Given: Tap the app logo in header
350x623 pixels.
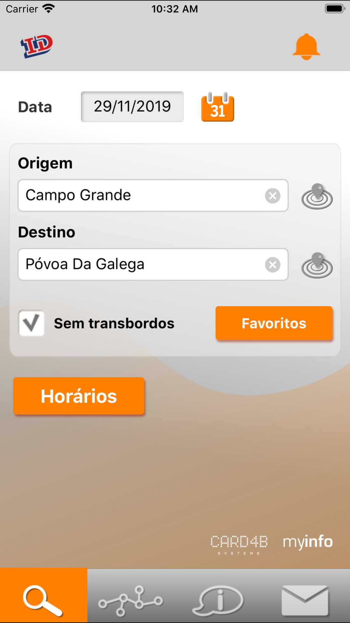Looking at the screenshot, I should pyautogui.click(x=37, y=46).
